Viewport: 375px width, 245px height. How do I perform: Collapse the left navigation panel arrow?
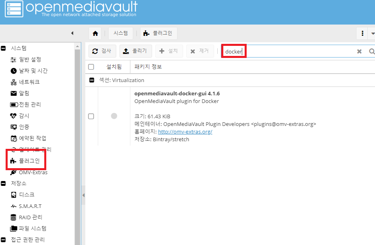[x=72, y=33]
